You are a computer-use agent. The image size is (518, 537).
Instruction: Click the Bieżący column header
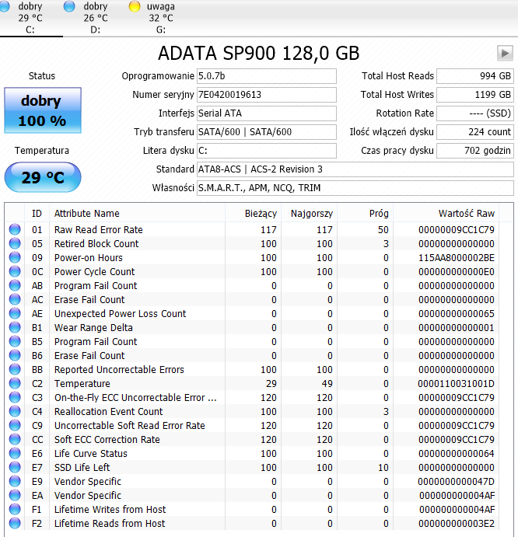pyautogui.click(x=253, y=214)
